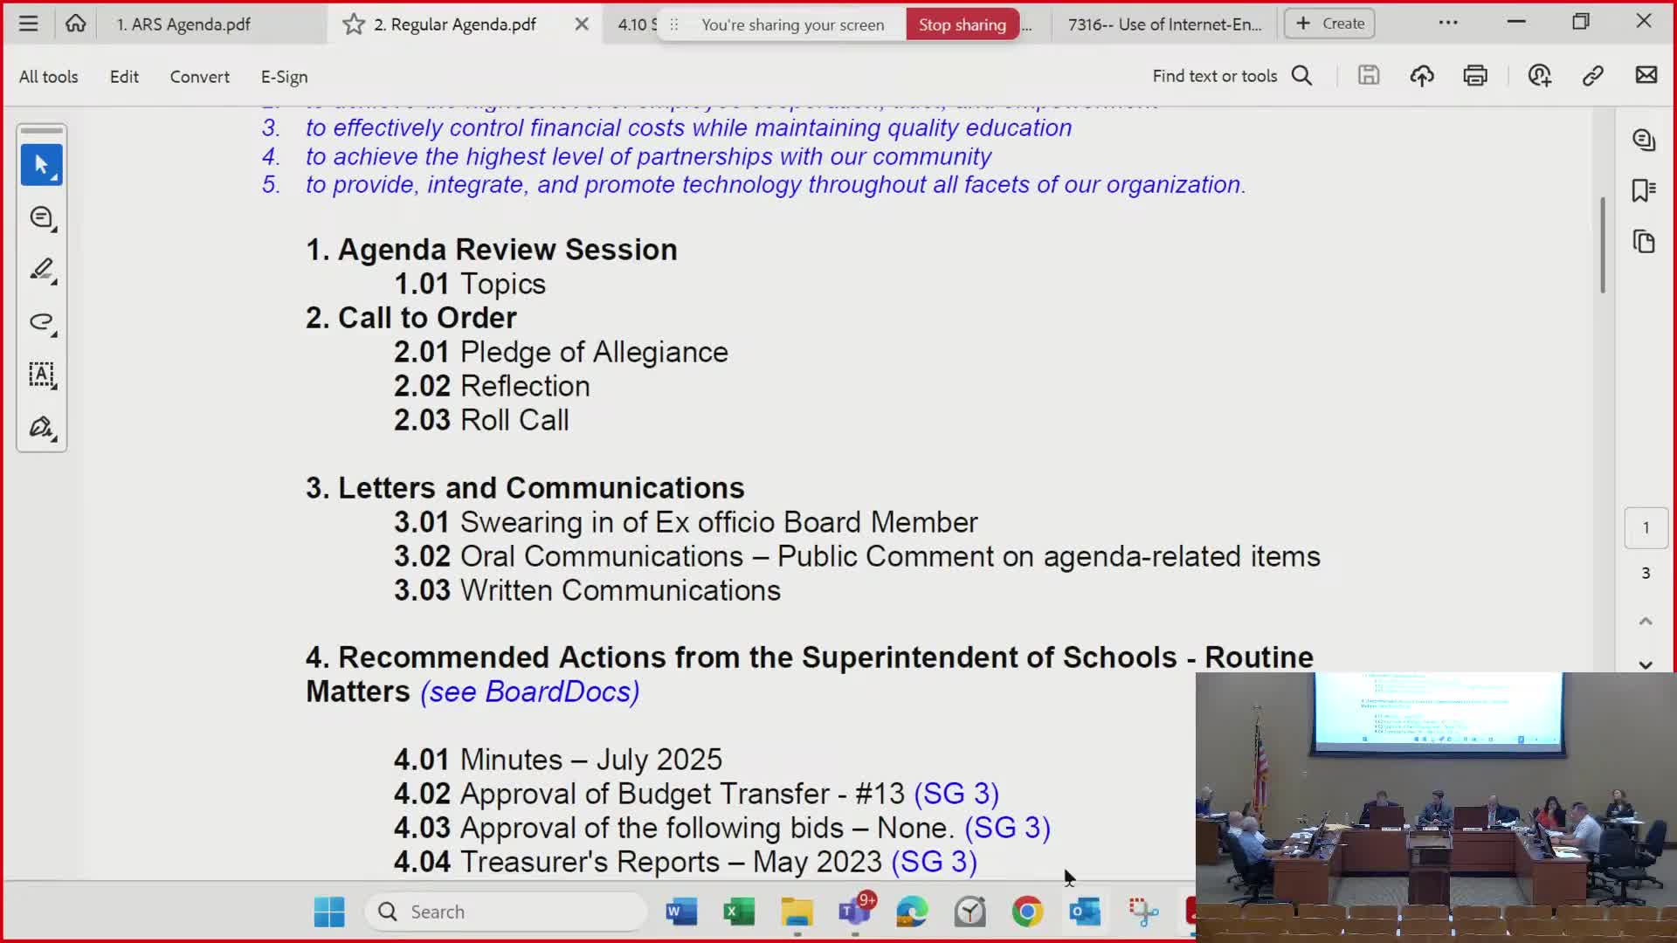Open Google Chrome from taskbar

pyautogui.click(x=1027, y=912)
